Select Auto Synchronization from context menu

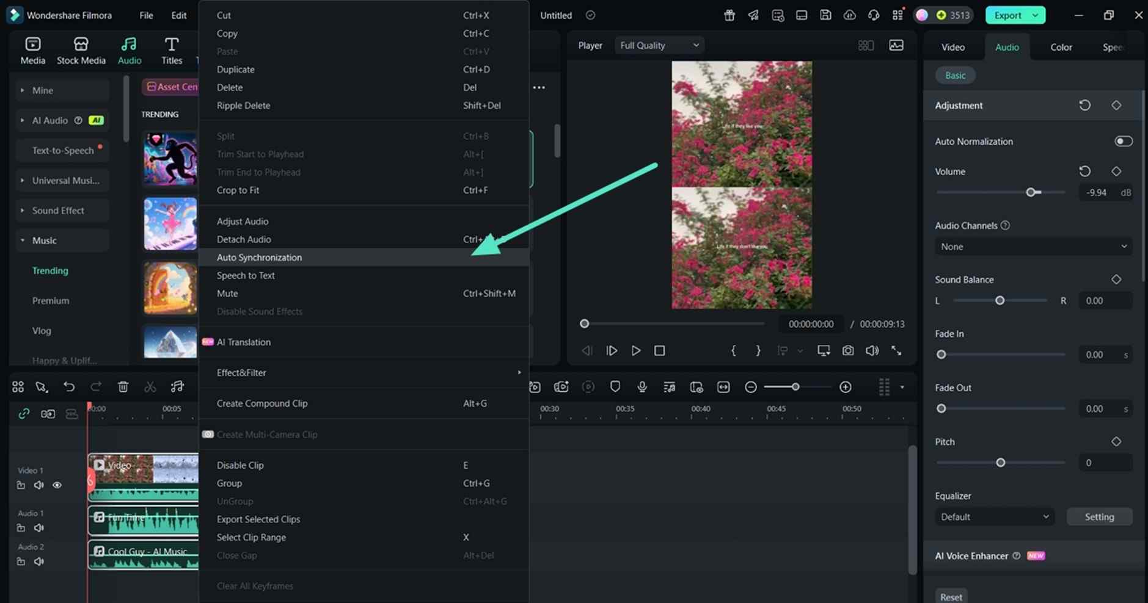(x=364, y=258)
